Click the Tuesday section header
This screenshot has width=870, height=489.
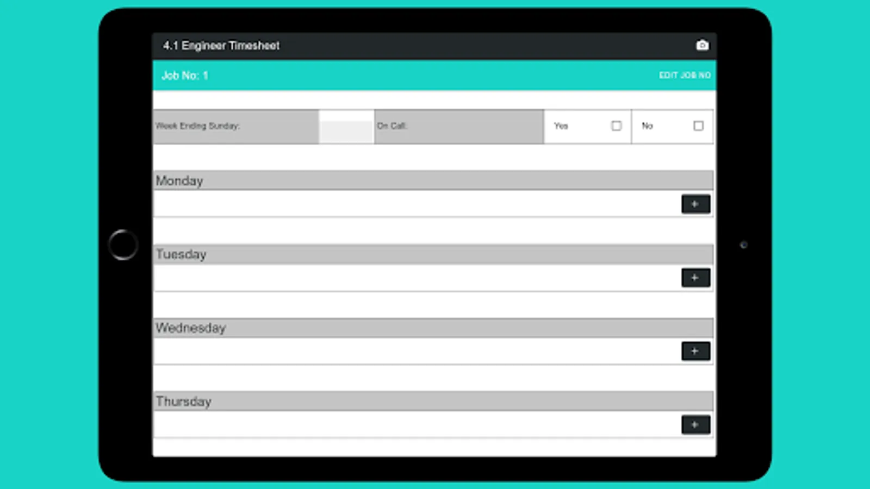[x=433, y=254]
